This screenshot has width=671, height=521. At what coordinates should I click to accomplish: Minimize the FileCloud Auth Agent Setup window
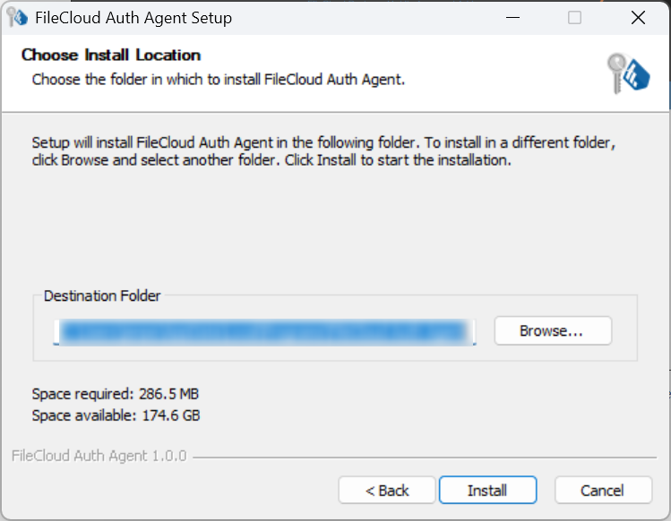click(512, 18)
